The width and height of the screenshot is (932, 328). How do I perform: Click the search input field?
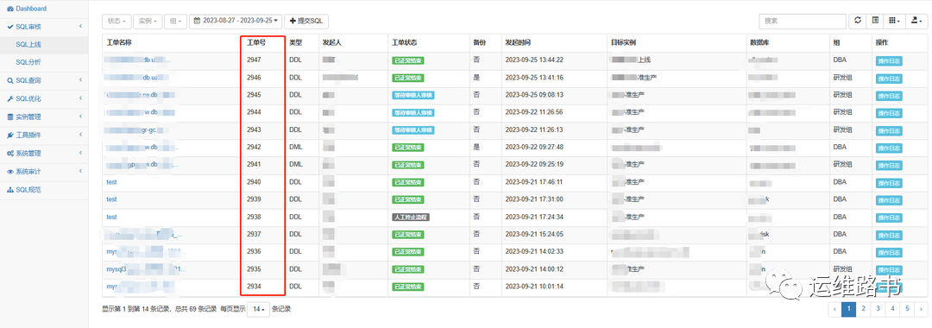[803, 21]
